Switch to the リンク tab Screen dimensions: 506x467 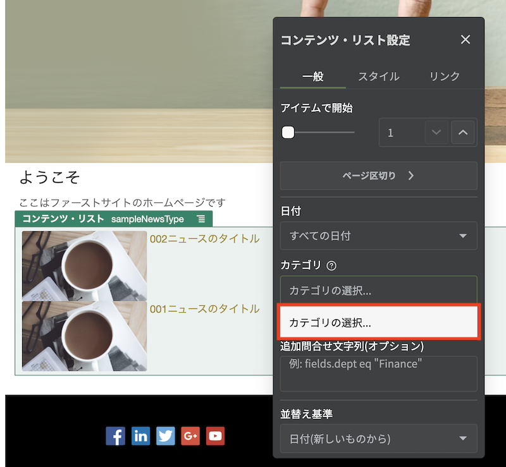tap(444, 76)
